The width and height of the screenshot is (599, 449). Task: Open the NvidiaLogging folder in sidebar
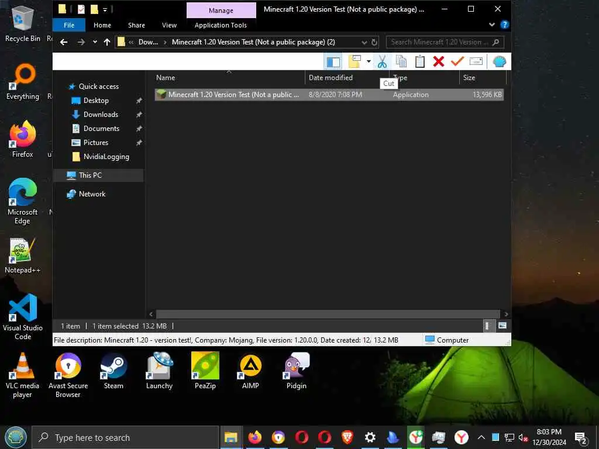106,157
